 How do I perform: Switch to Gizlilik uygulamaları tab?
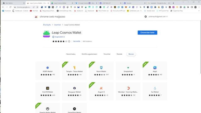[x=89, y=54]
